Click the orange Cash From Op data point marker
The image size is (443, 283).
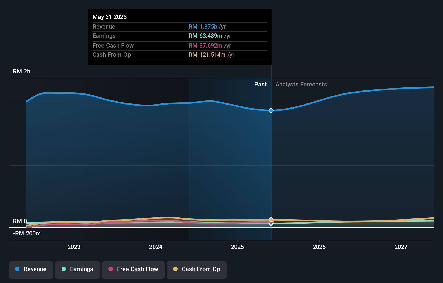point(271,220)
